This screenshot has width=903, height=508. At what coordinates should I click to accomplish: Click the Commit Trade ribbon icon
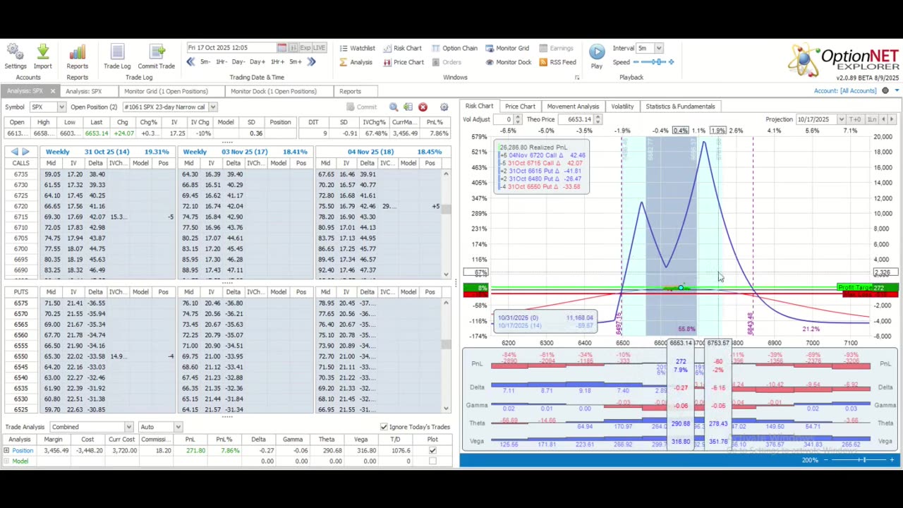tap(156, 52)
